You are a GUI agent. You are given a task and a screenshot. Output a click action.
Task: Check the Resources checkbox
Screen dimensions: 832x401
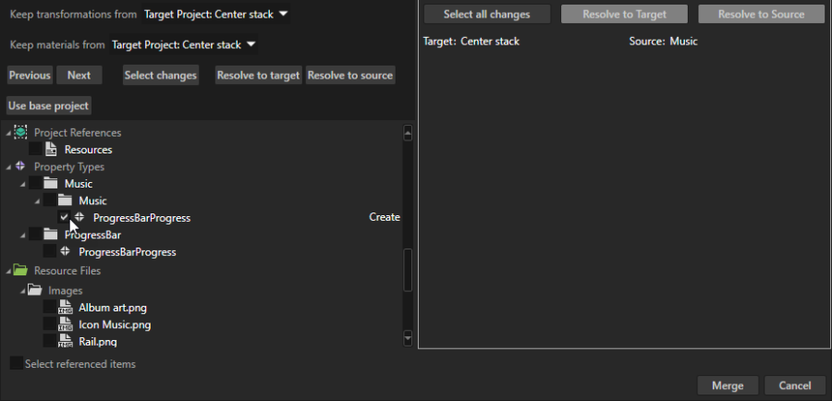coord(35,150)
